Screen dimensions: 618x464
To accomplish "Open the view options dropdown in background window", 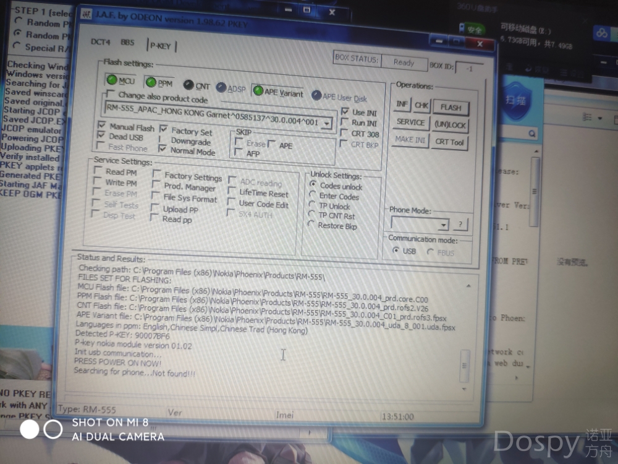I will (600, 118).
